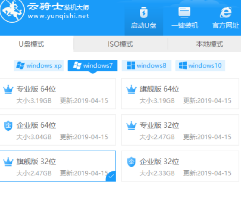The width and height of the screenshot is (241, 203).
Task: Click shield icon beside 企业版 32位
Action: [x=131, y=162]
